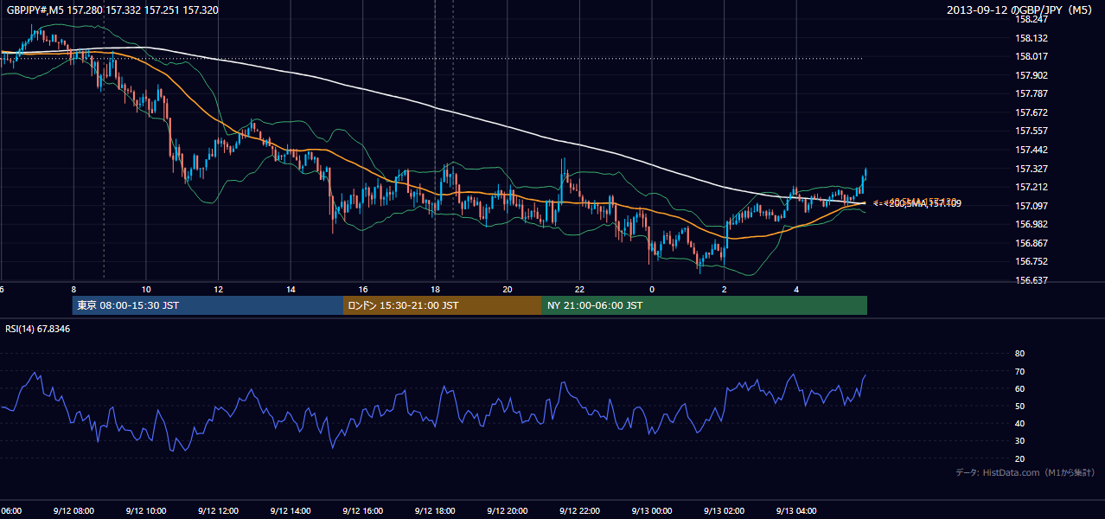Click hour label 10 under the price chart

[146, 289]
